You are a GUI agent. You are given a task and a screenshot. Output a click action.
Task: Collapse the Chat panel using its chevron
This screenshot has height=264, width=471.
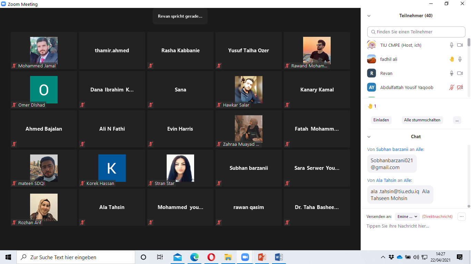click(369, 137)
